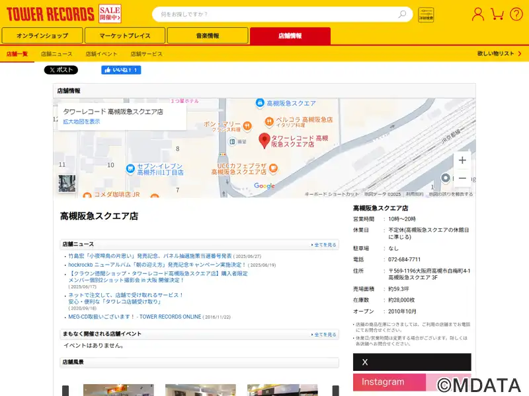The width and height of the screenshot is (529, 396).
Task: Select the 店舗情報 tab
Action: (x=290, y=36)
